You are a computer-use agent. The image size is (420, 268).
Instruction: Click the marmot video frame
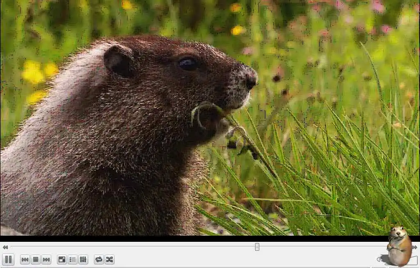[x=210, y=117]
